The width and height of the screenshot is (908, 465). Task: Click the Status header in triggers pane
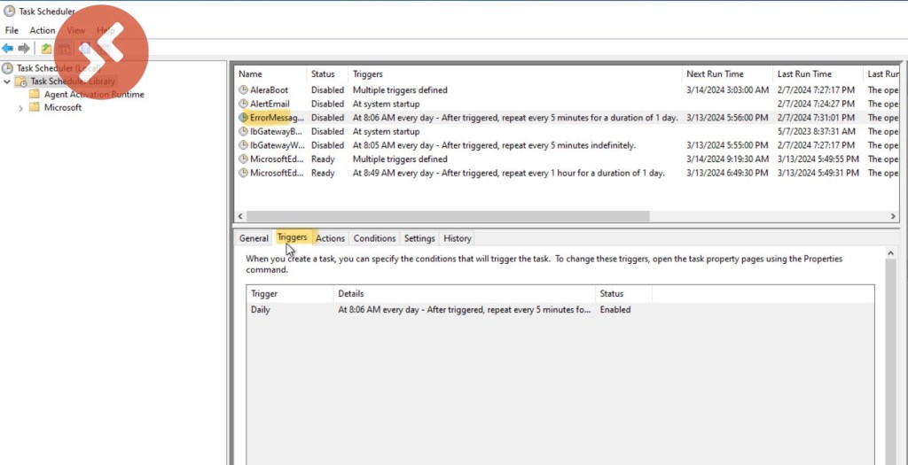623,294
